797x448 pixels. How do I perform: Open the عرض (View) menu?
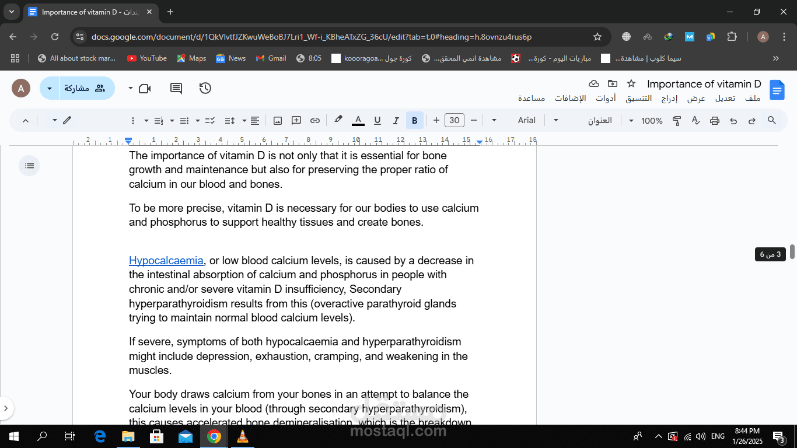(x=696, y=99)
